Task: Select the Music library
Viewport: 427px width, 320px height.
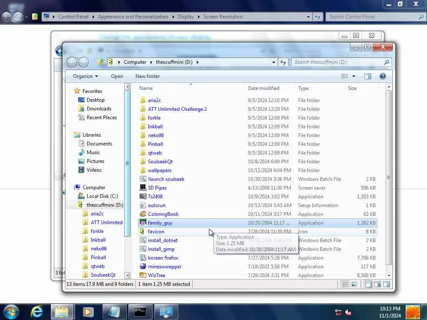Action: tap(93, 152)
